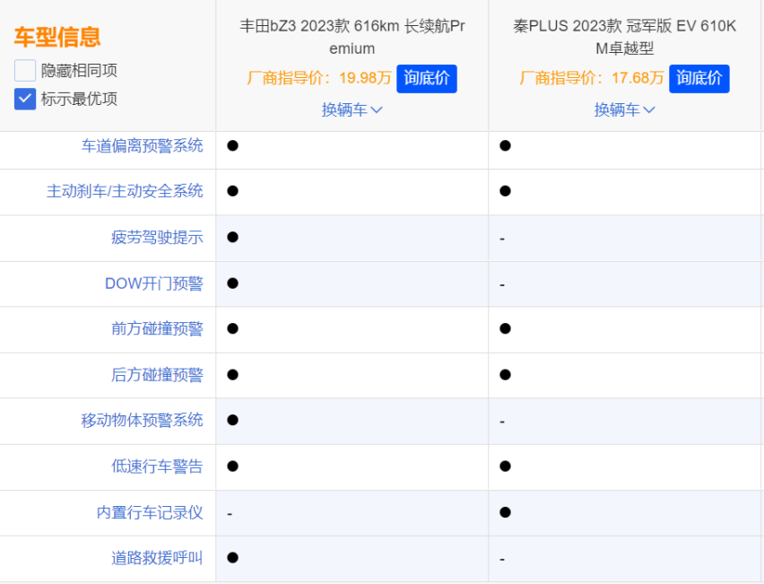Click the 车型信息 heading
This screenshot has width=764, height=584.
(57, 37)
